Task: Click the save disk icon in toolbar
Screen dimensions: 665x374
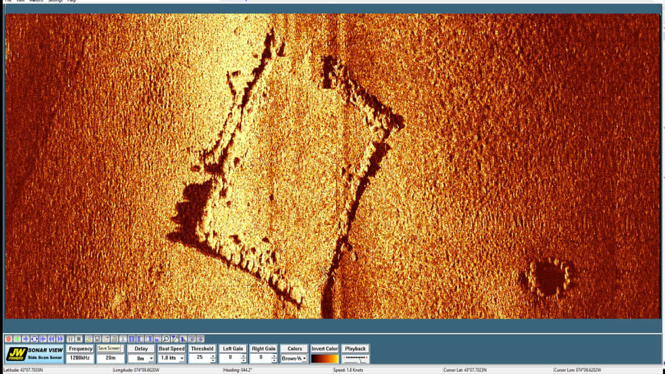Action: pos(98,339)
